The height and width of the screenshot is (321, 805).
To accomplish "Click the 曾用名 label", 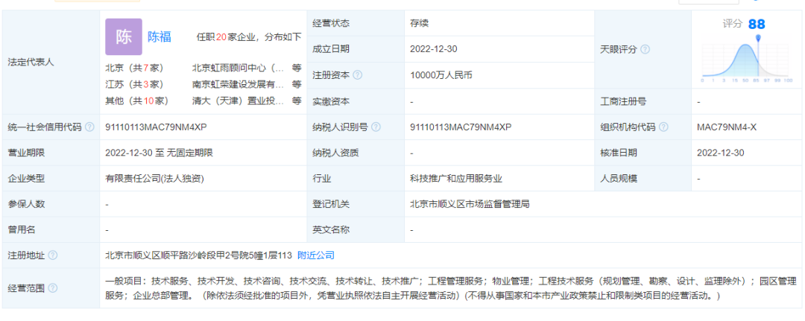I will 22,229.
